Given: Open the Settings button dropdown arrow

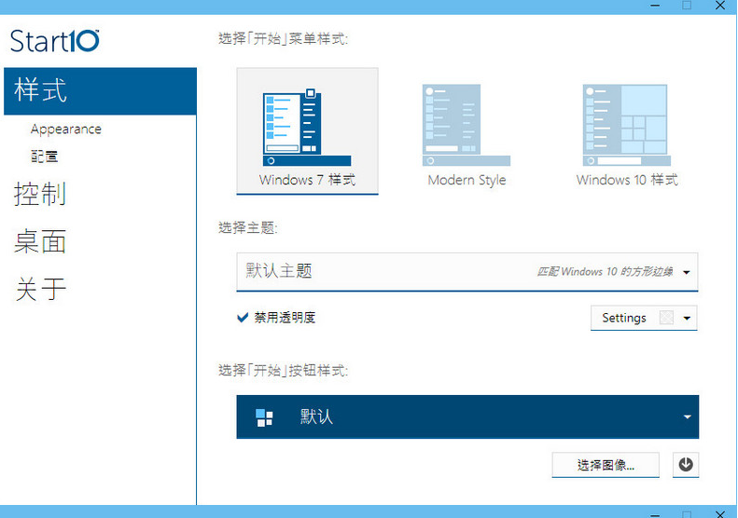Looking at the screenshot, I should (x=687, y=319).
